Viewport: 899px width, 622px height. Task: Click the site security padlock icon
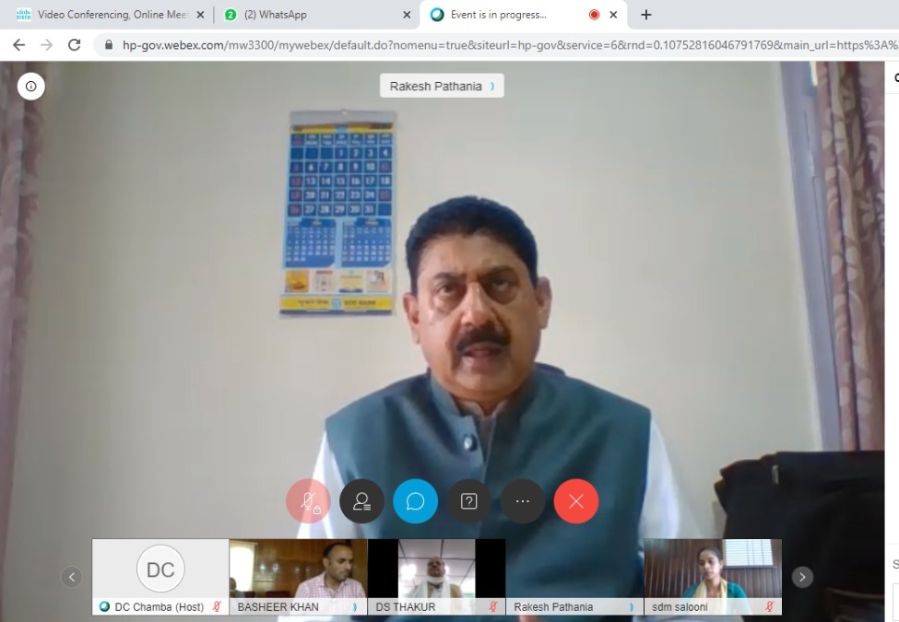point(109,44)
